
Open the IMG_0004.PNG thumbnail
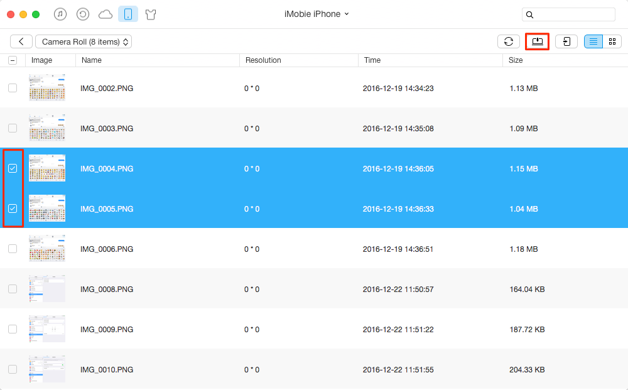click(x=47, y=168)
